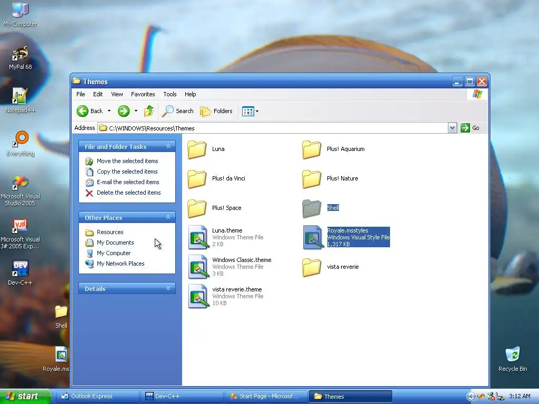Click the Royale.msstyles file icon

pos(313,237)
